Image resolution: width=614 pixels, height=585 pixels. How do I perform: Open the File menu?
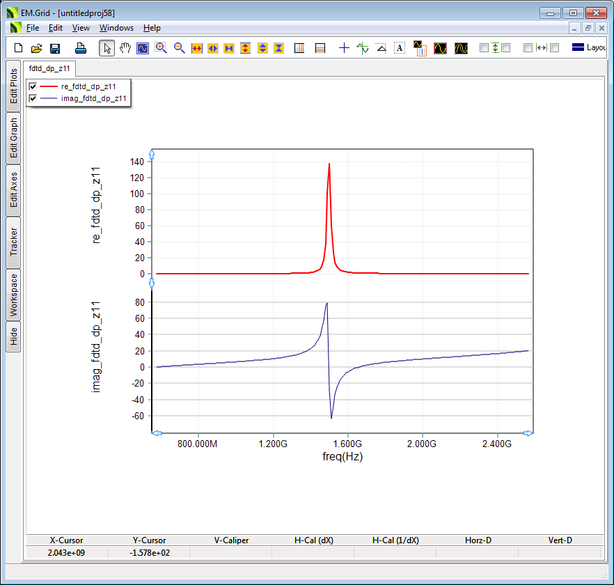(33, 28)
